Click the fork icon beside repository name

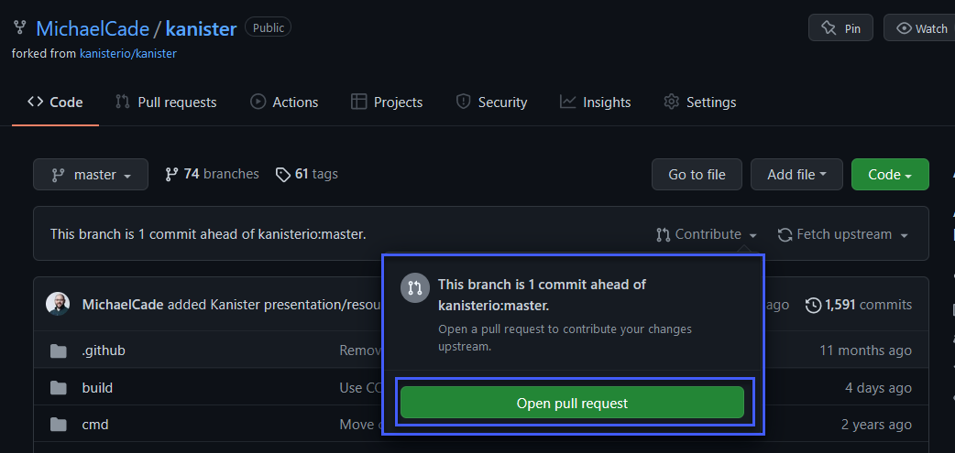coord(20,27)
